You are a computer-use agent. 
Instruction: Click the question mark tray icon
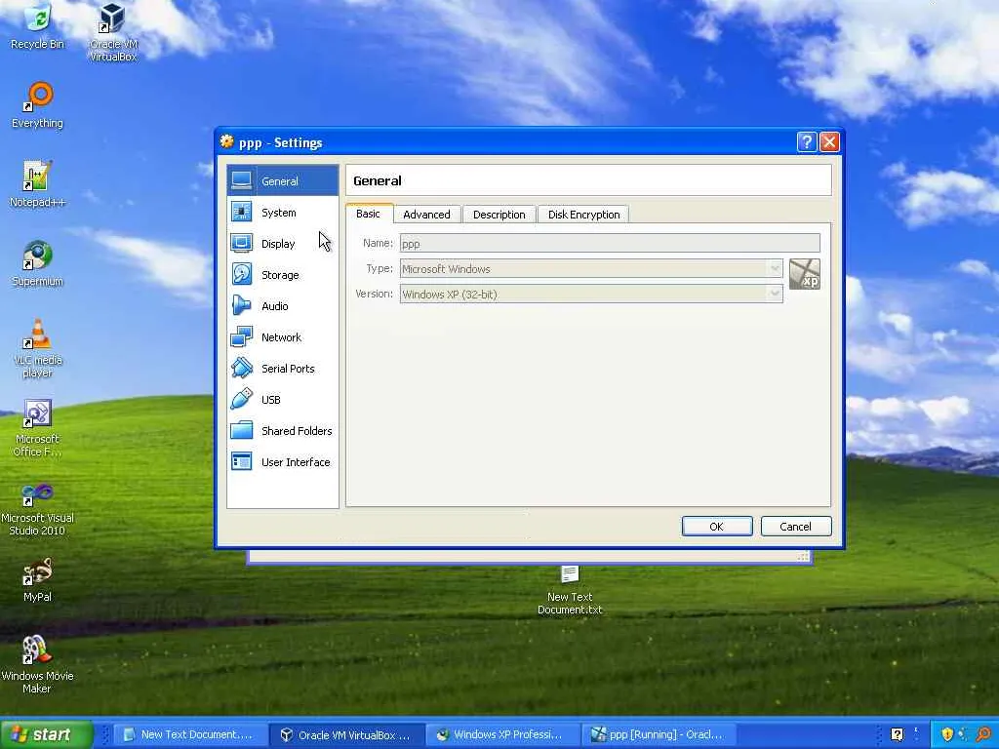(898, 734)
